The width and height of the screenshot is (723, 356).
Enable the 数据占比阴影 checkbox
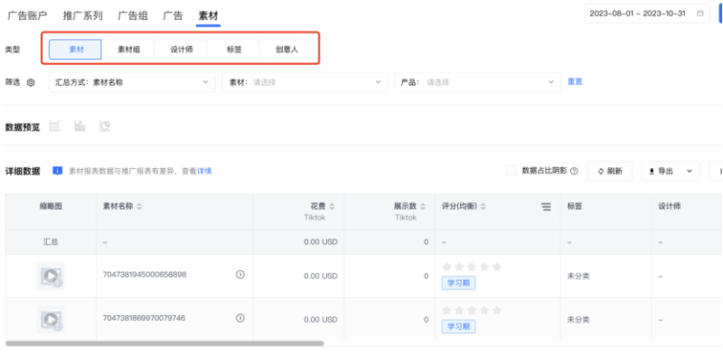click(512, 171)
